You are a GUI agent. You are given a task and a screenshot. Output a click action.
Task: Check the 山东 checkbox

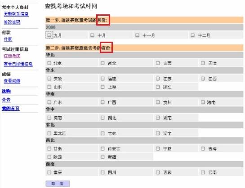pos(49,87)
